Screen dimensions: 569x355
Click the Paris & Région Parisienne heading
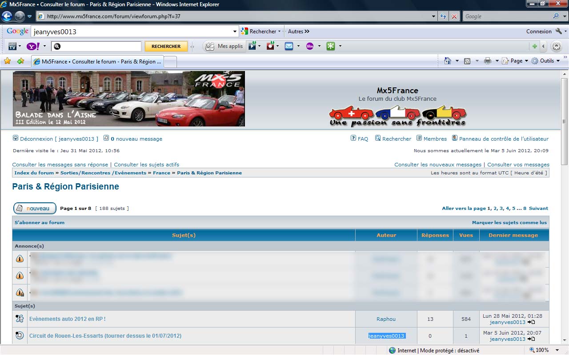(x=66, y=187)
